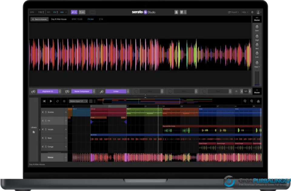The height and width of the screenshot is (191, 291).
Task: Click the song overview minimap
Action: pos(155,101)
